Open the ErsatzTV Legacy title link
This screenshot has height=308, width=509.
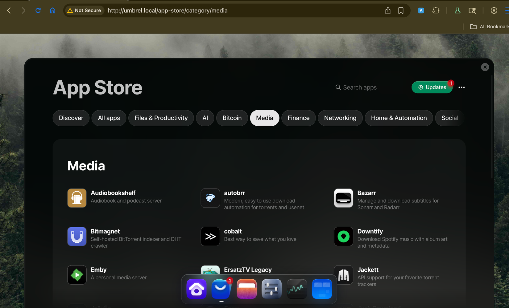[248, 270]
